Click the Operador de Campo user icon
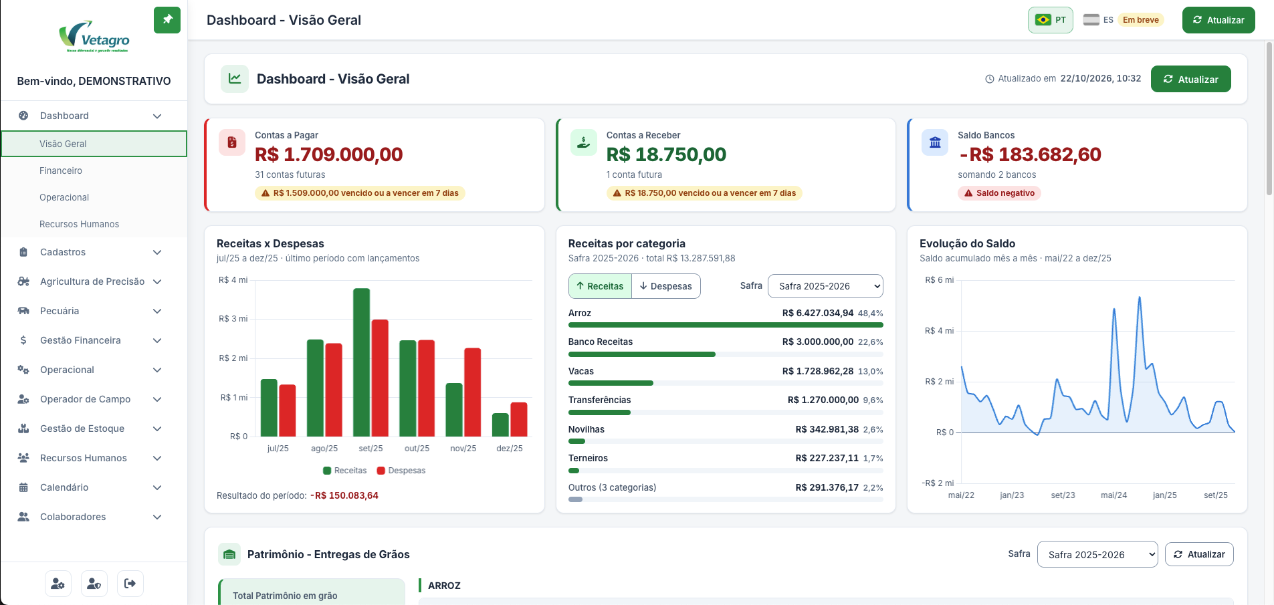The width and height of the screenshot is (1274, 605). click(x=23, y=399)
